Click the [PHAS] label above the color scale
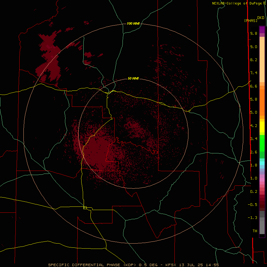This screenshot has height=267, width=267. point(251,20)
